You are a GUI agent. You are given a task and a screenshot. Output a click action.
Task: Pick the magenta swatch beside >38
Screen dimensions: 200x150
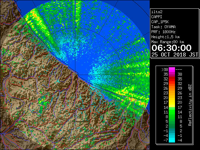[x=172, y=69]
